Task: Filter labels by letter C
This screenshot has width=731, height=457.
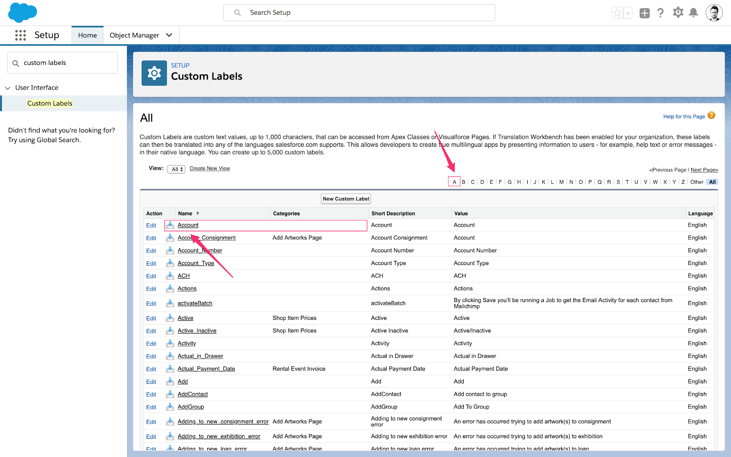Action: point(473,182)
